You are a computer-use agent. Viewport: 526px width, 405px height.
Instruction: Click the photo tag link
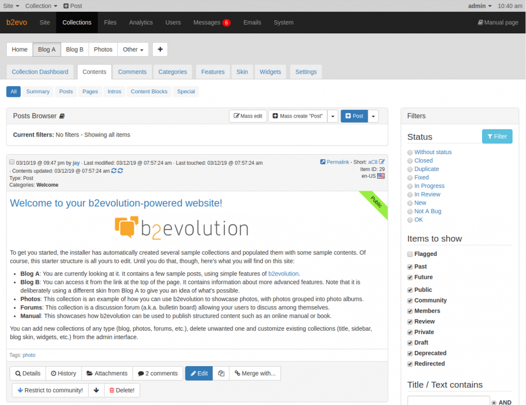pos(29,355)
